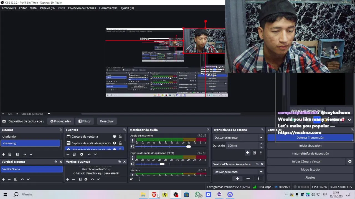Image resolution: width=355 pixels, height=199 pixels.
Task: Enable Modo Estudio
Action: coord(310,169)
